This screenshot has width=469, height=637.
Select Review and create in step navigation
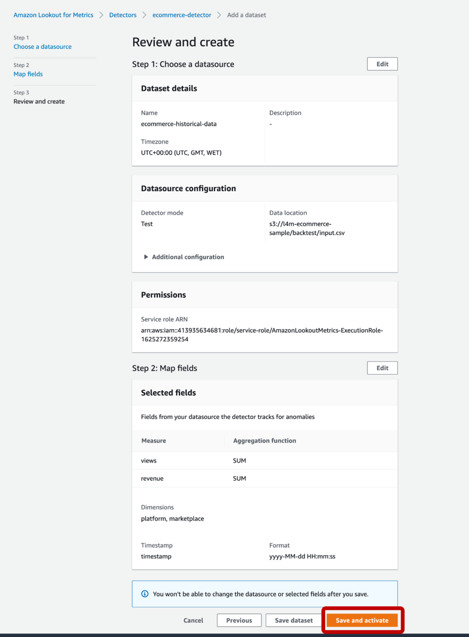pos(39,101)
